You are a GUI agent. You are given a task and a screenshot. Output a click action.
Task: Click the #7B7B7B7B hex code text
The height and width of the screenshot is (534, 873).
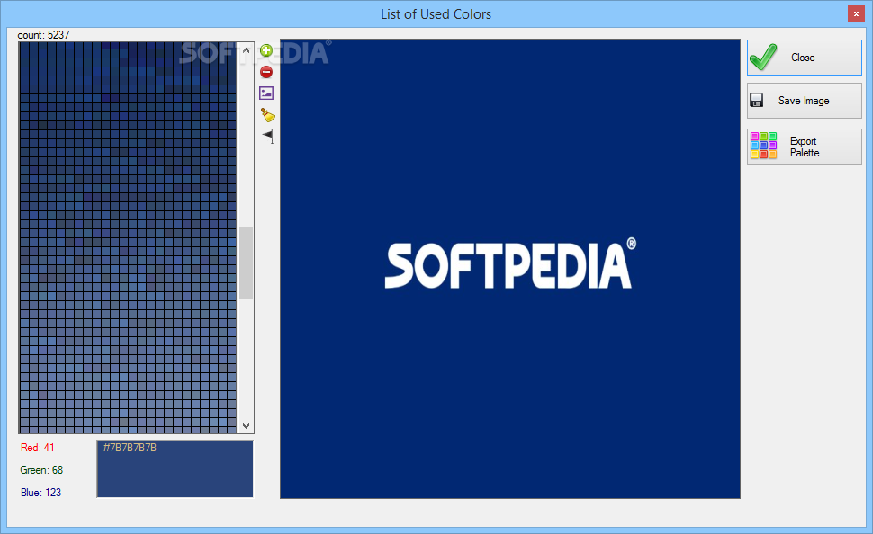tap(130, 448)
